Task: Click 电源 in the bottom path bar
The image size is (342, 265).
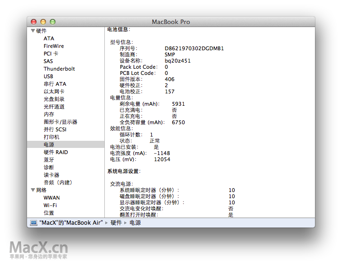Action: tap(135, 223)
